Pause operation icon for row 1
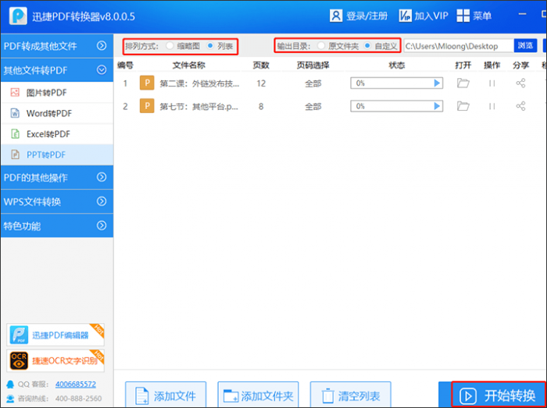 point(492,83)
